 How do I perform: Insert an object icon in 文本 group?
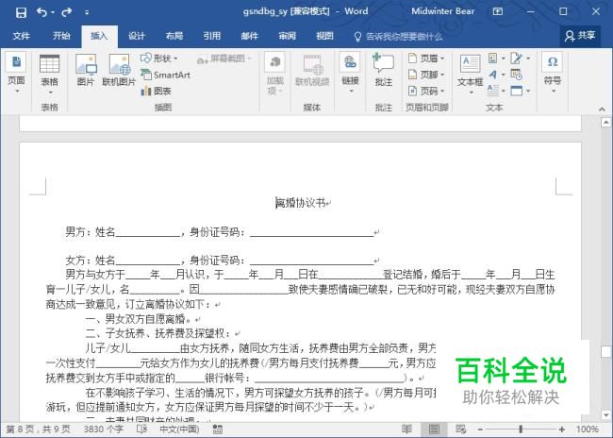pos(521,92)
